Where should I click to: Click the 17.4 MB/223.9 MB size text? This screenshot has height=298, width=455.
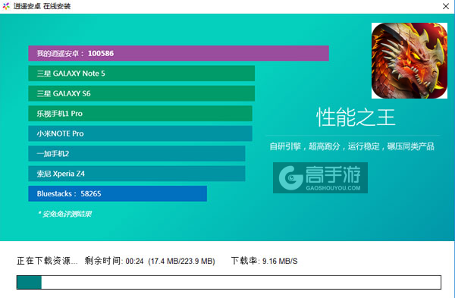pos(182,262)
